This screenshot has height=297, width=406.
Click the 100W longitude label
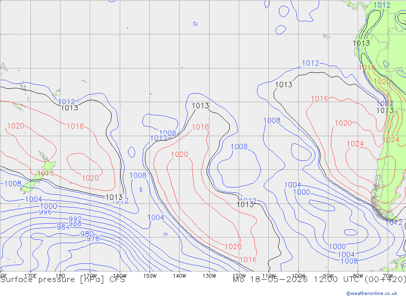(298, 276)
